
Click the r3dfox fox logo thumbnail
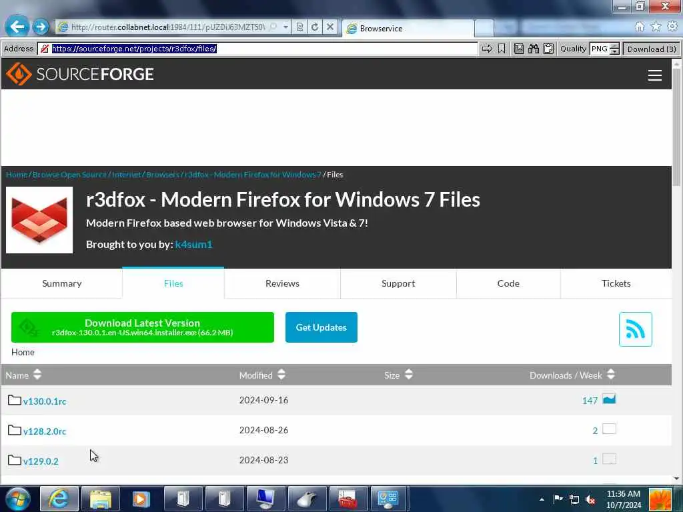click(x=39, y=220)
